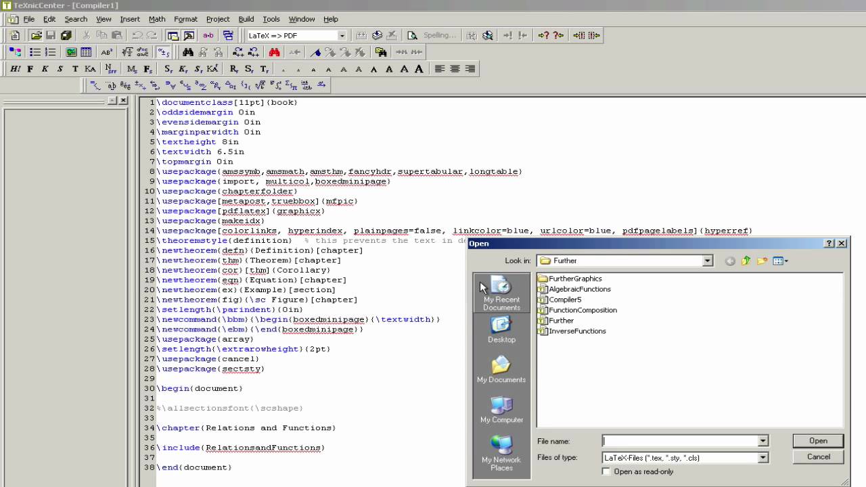Click the insert picture icon

tap(71, 52)
